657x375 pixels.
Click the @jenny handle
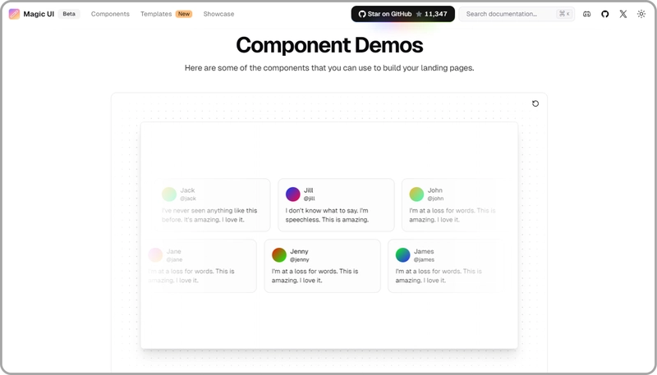pos(300,259)
